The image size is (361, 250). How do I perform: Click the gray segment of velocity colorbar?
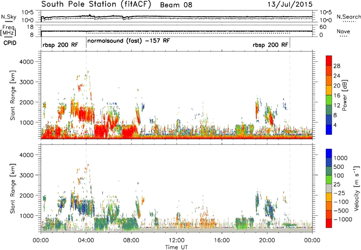click(329, 189)
